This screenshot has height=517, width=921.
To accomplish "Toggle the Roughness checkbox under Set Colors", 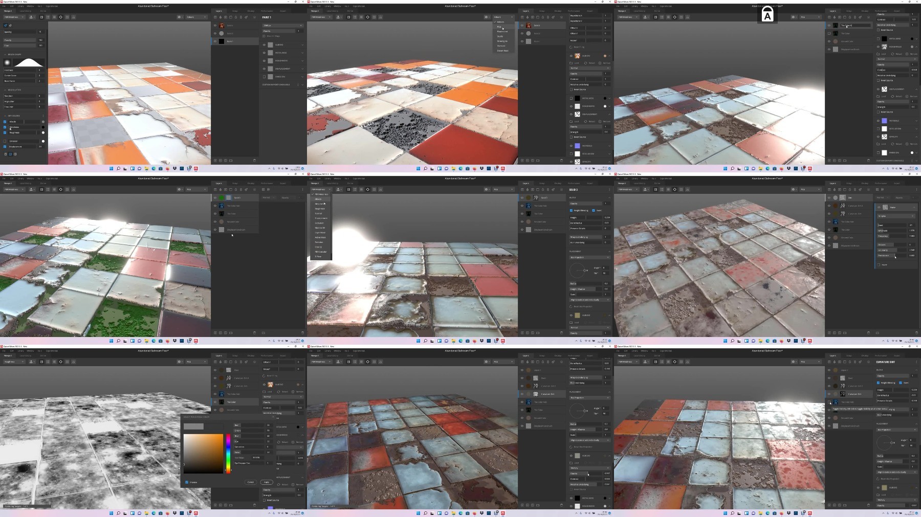I will click(x=5, y=132).
